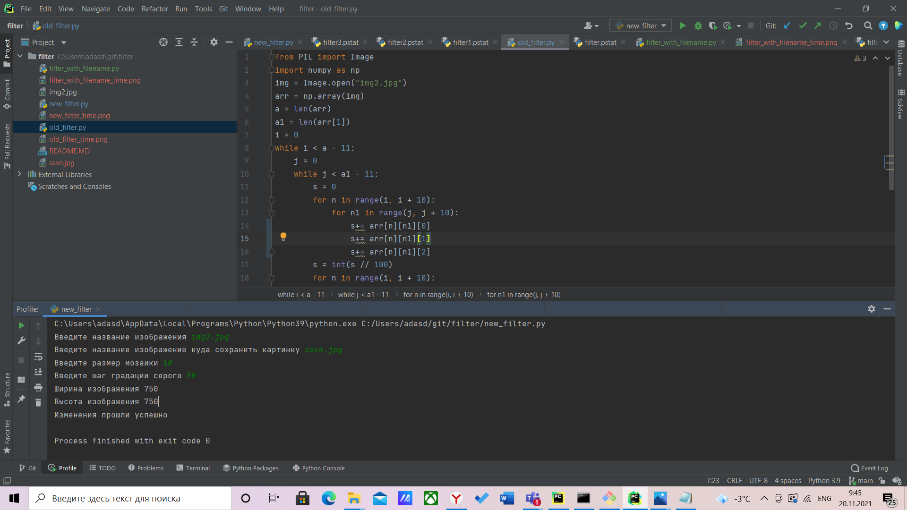Viewport: 907px width, 510px height.
Task: Click Git commit checkmark icon
Action: (x=803, y=25)
